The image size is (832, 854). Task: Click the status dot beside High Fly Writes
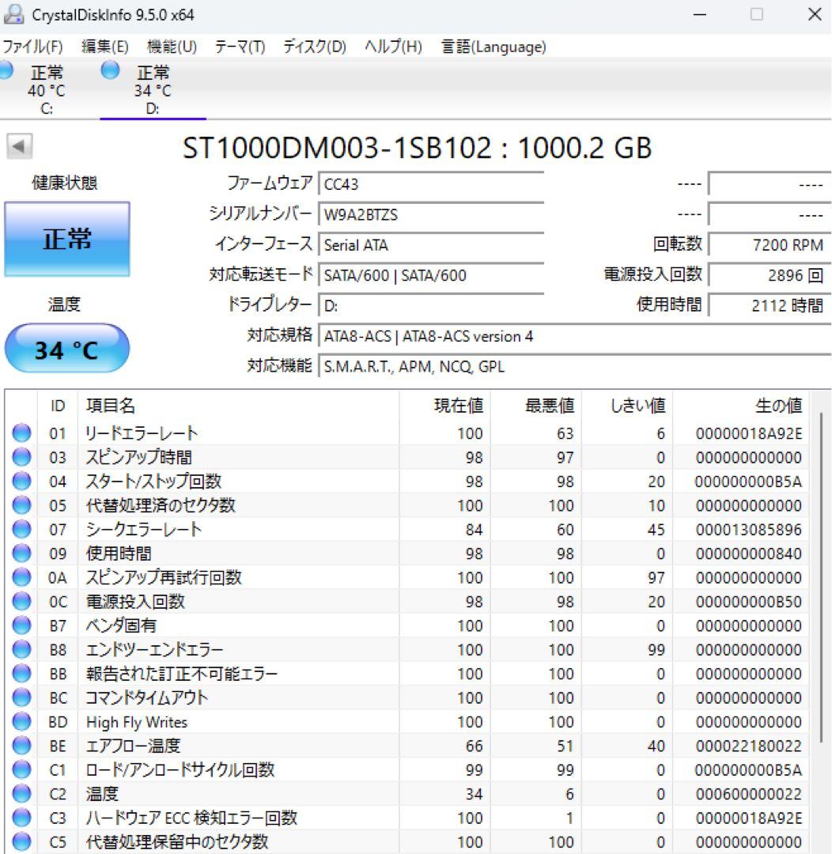(21, 721)
